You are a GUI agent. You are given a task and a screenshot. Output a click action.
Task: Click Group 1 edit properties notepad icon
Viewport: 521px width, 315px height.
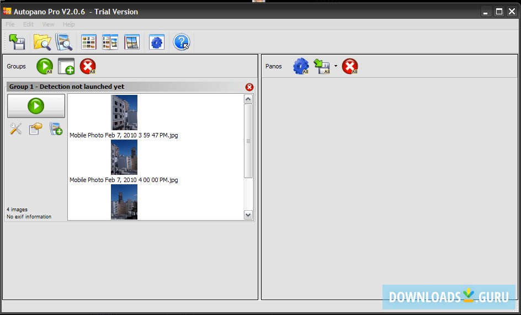35,129
